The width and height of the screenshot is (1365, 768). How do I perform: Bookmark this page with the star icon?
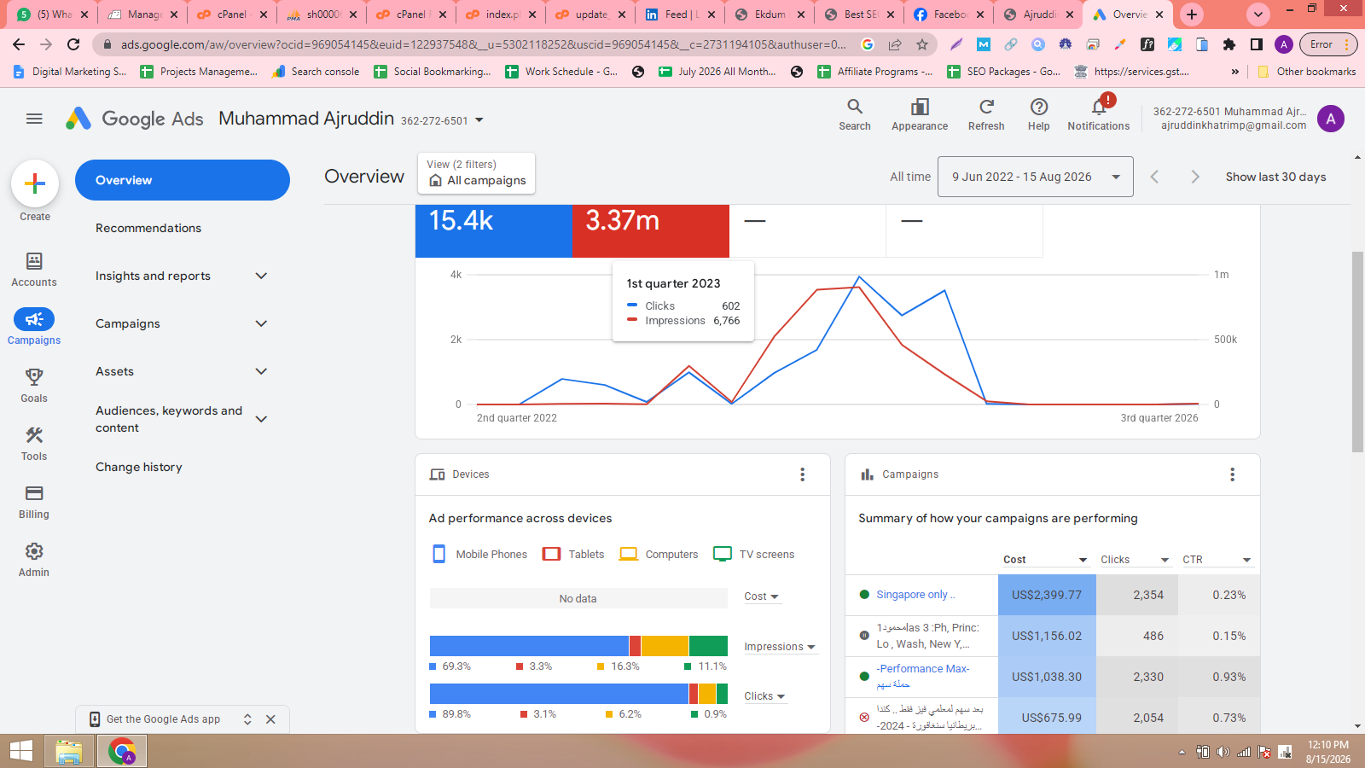922,44
